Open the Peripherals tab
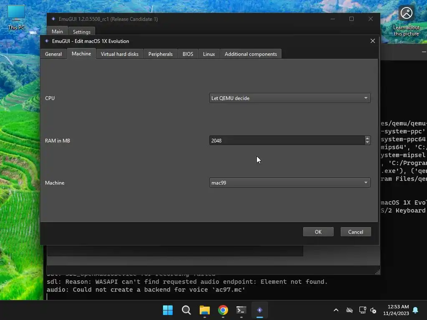 point(161,54)
